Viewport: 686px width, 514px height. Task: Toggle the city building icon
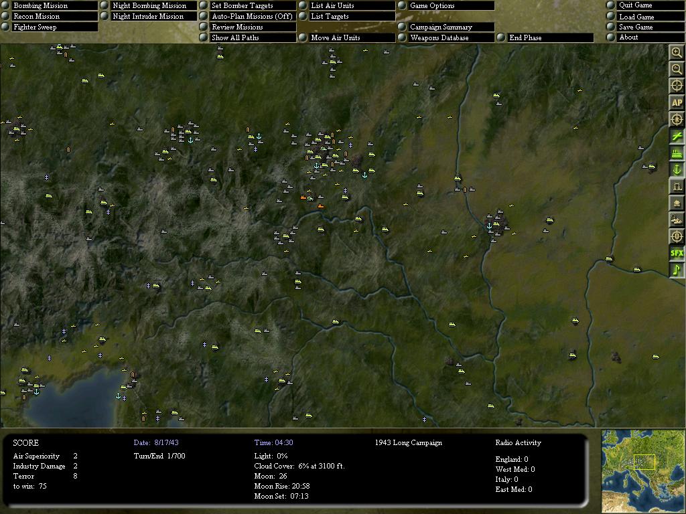(677, 203)
